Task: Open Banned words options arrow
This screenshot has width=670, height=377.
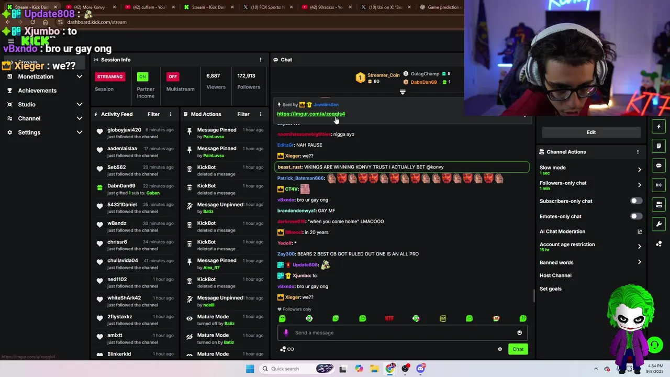Action: (639, 262)
